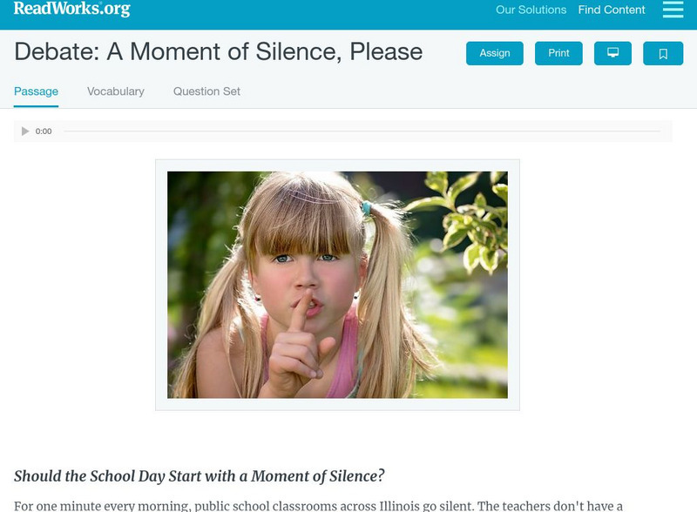
Task: Click the audio player bar background
Action: tap(342, 131)
